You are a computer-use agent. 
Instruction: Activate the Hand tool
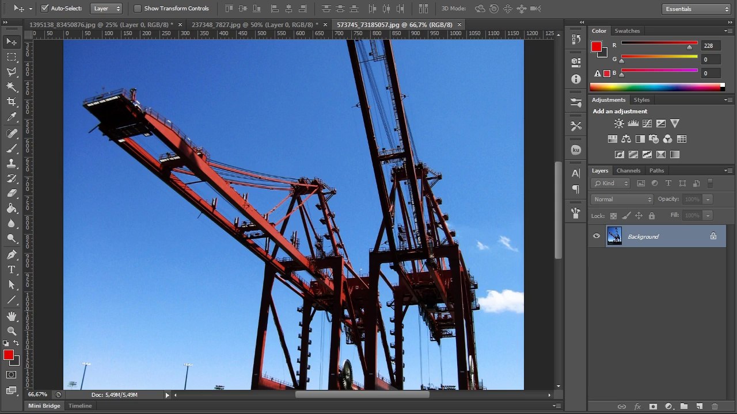pos(12,316)
